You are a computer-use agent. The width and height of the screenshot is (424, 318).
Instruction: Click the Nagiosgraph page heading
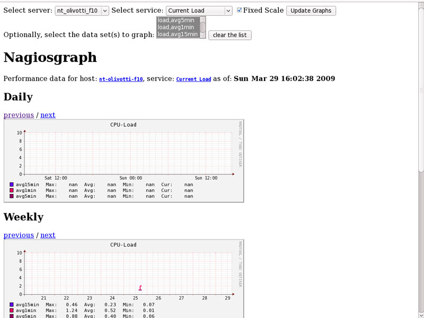click(50, 57)
